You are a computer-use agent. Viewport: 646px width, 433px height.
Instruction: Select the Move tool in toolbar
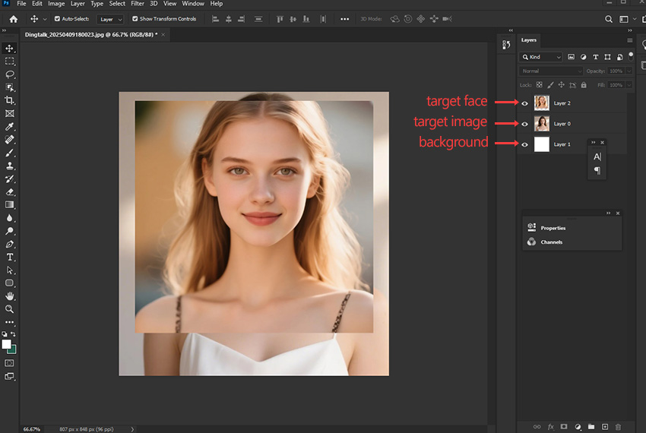[x=9, y=48]
